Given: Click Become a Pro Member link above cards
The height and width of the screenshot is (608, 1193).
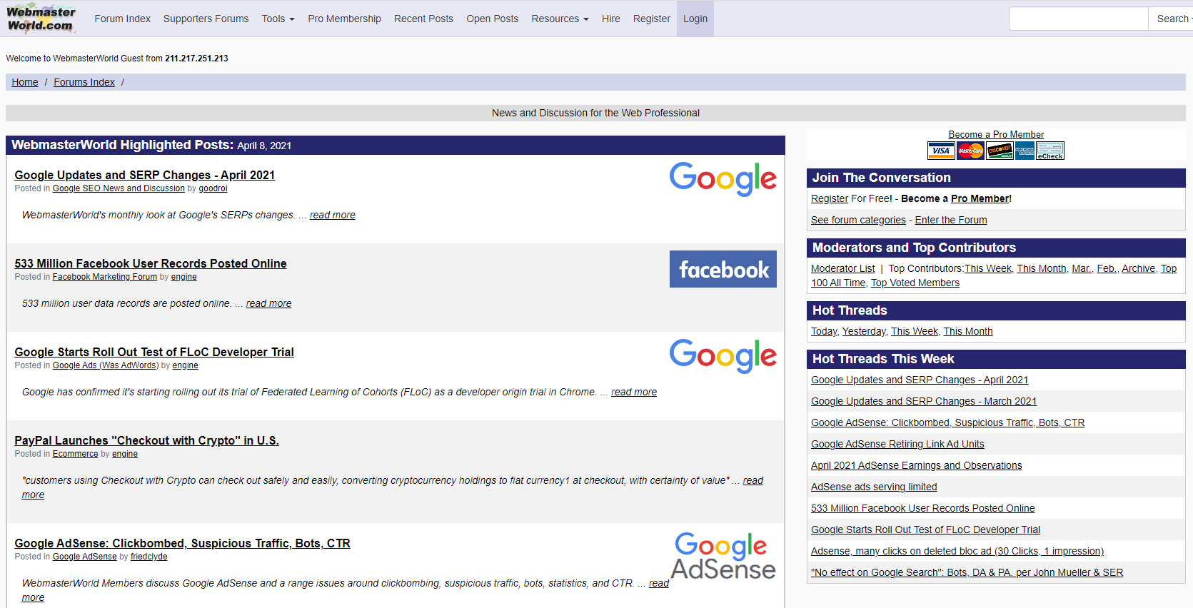Looking at the screenshot, I should click(996, 134).
